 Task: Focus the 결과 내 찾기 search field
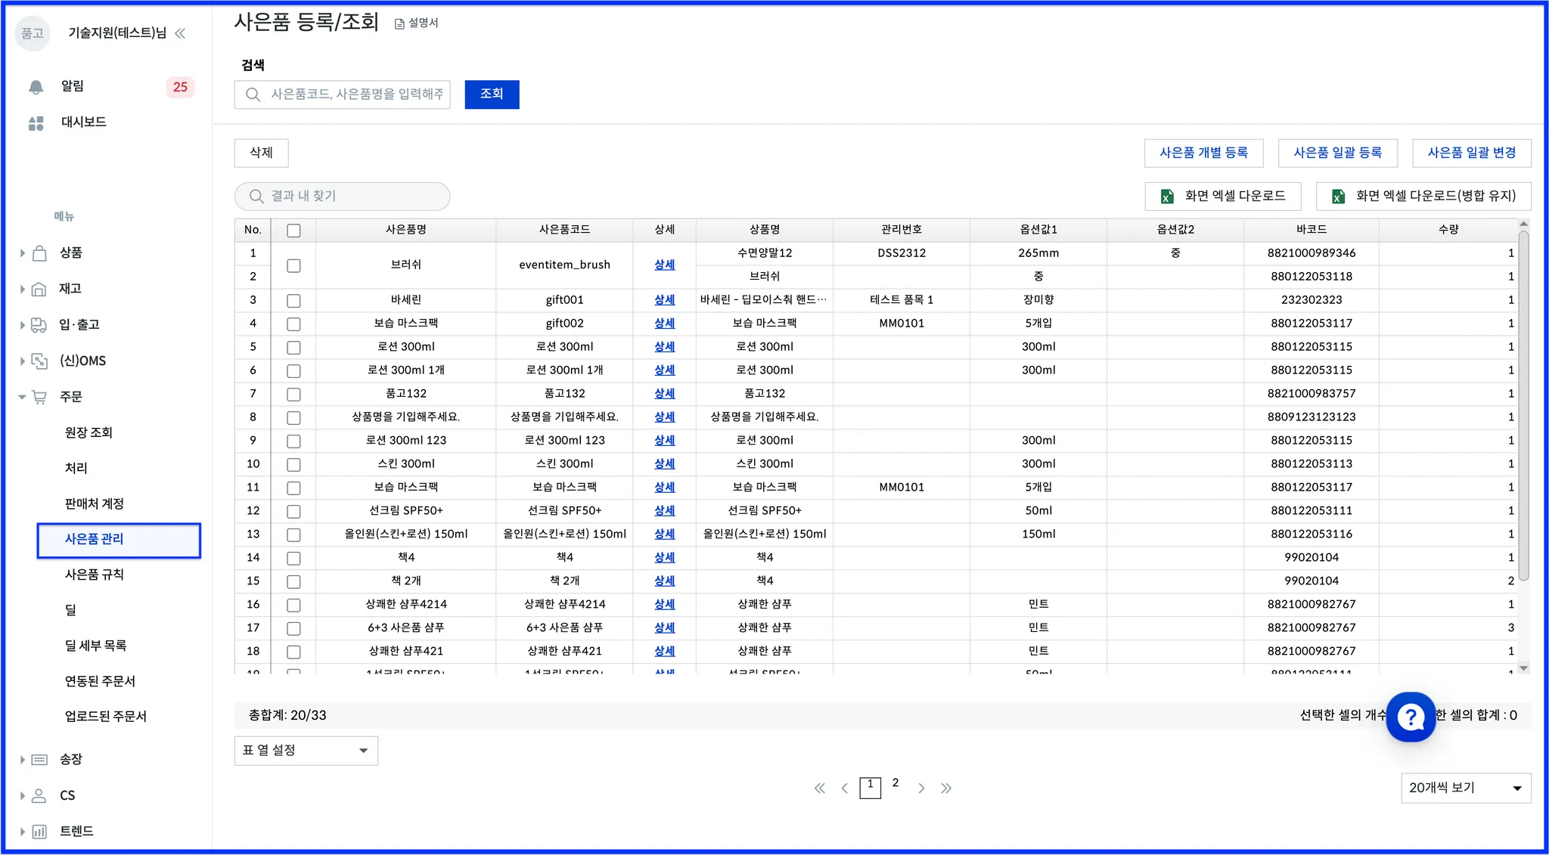[342, 197]
